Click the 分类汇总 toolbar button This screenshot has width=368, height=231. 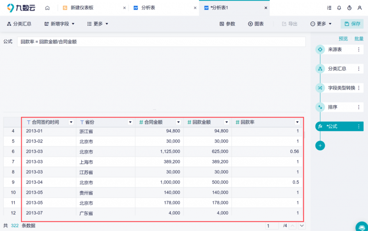coord(19,24)
